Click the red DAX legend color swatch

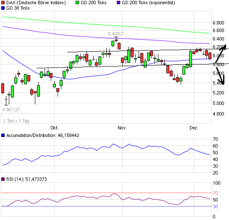pyautogui.click(x=3, y=3)
